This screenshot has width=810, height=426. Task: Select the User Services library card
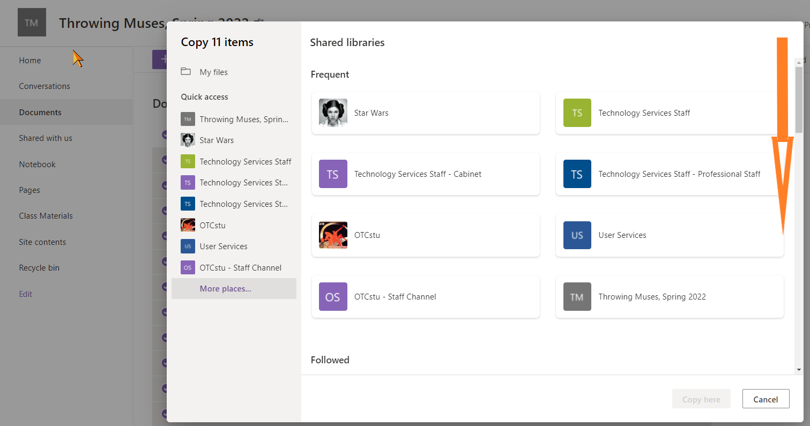tap(670, 235)
